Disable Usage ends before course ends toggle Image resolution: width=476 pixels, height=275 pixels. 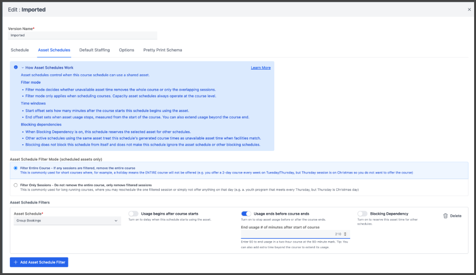point(246,214)
